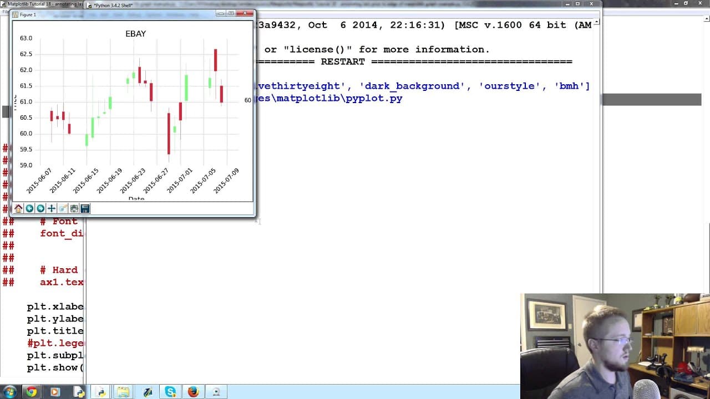Open Google Chrome from taskbar

32,392
